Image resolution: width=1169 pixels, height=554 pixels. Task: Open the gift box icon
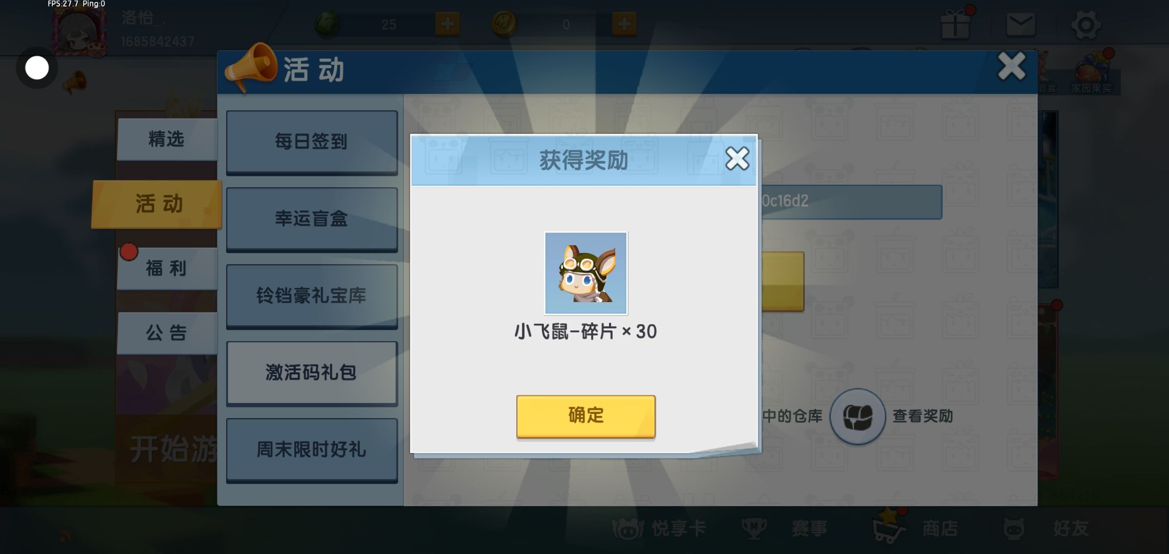pyautogui.click(x=956, y=24)
